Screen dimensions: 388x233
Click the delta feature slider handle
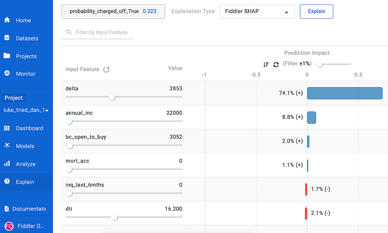pyautogui.click(x=113, y=97)
